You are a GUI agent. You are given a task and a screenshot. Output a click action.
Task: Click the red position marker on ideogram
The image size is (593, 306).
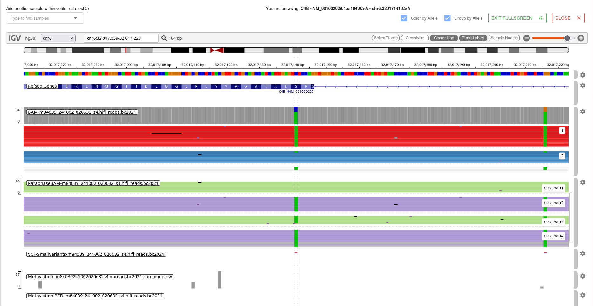pyautogui.click(x=126, y=50)
